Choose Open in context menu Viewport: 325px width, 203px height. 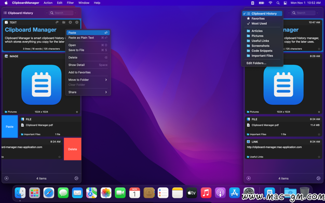point(88,45)
